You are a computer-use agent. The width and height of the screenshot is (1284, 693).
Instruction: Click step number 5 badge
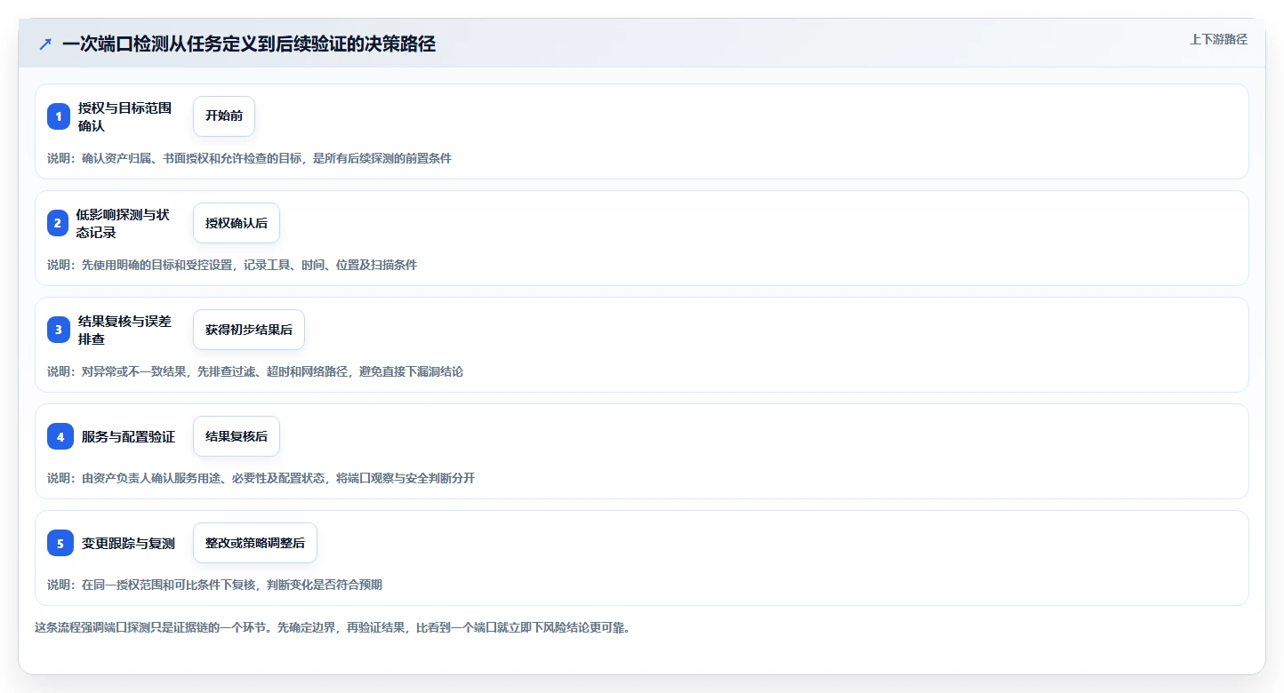pos(60,543)
